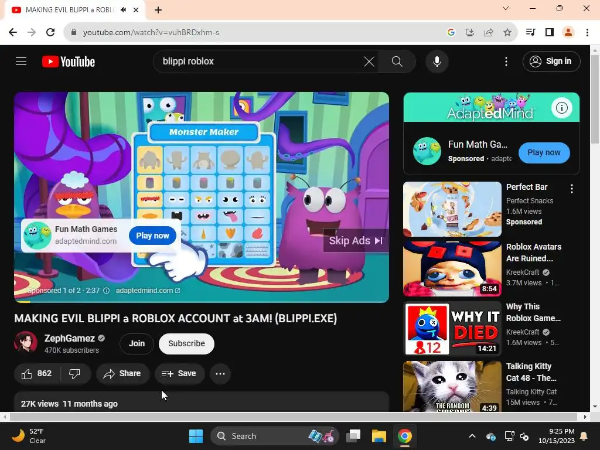Select the MAKING EVIL BLIPPI tab

tap(75, 10)
